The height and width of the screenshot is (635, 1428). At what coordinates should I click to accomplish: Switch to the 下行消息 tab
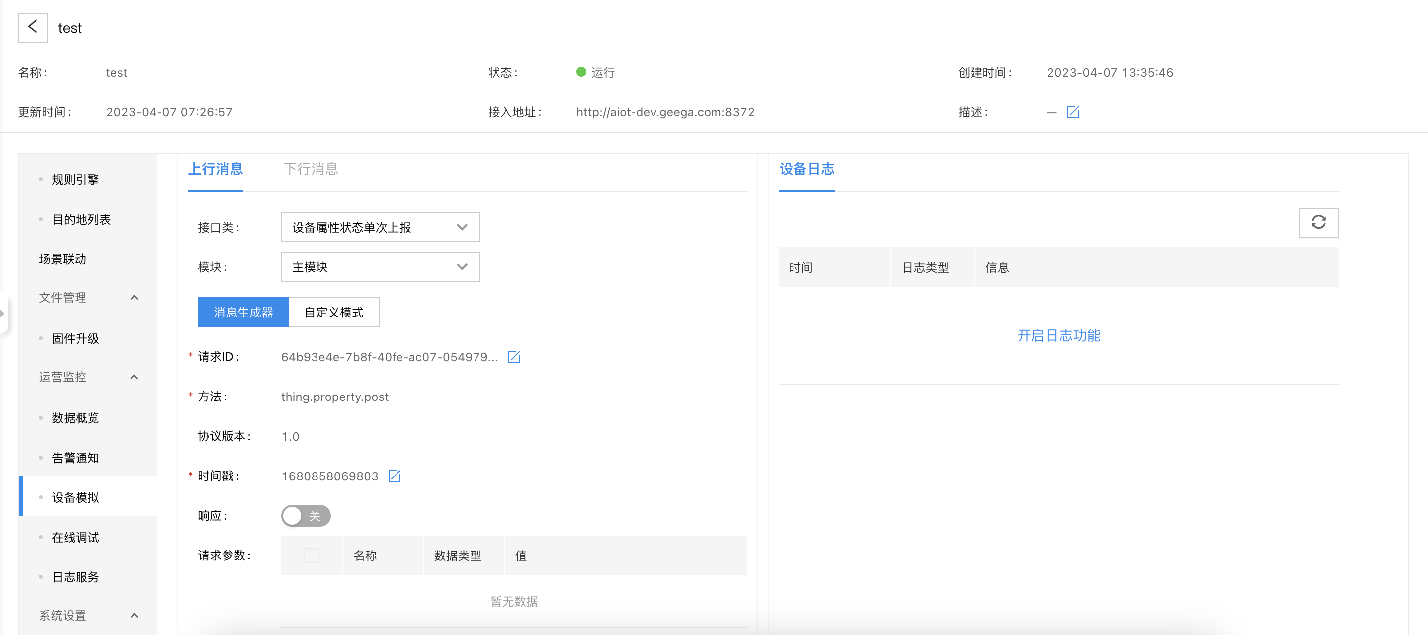[311, 169]
